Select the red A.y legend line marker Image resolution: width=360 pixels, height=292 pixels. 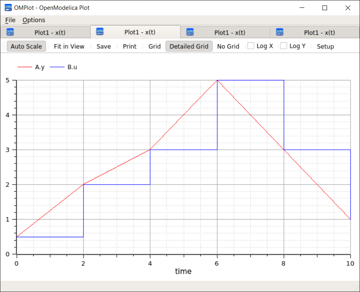(24, 67)
